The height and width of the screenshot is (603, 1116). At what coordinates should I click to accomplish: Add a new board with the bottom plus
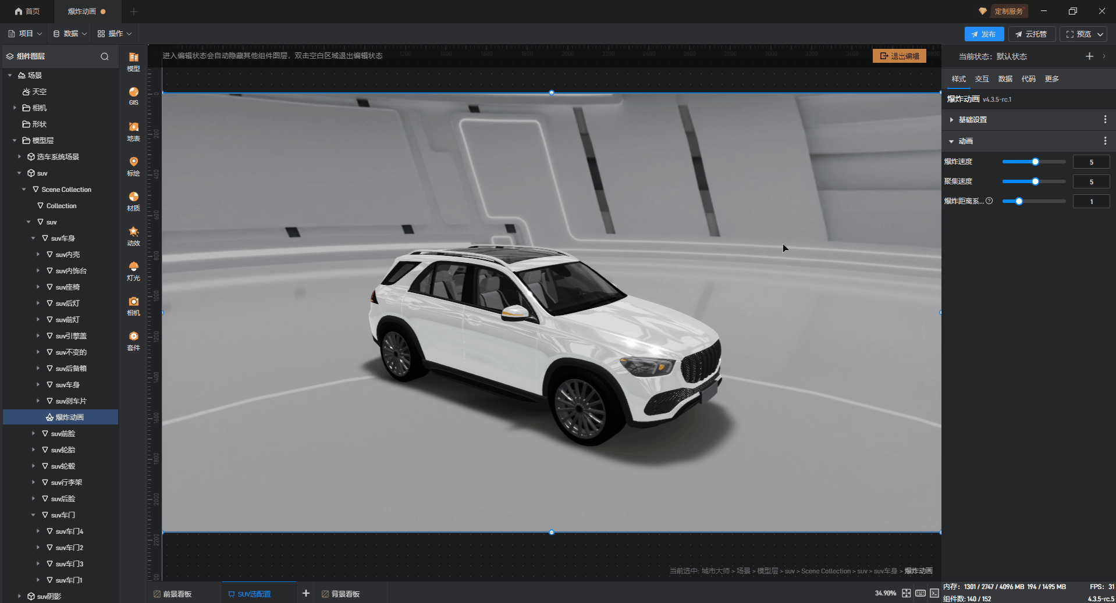click(x=305, y=593)
